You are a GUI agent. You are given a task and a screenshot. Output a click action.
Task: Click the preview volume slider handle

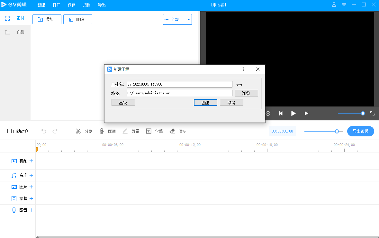pyautogui.click(x=363, y=114)
